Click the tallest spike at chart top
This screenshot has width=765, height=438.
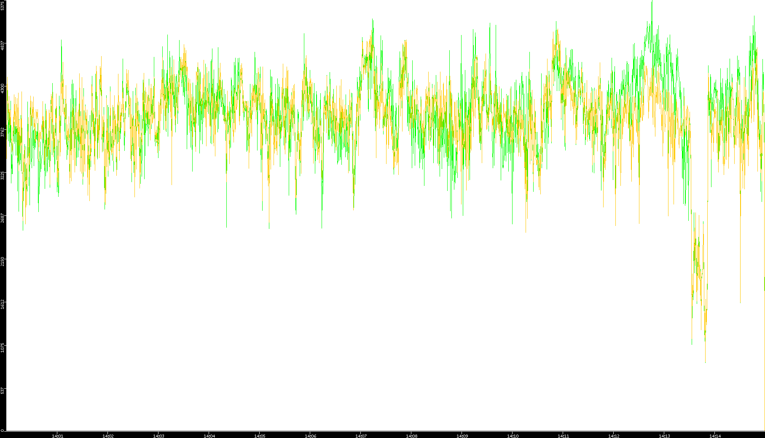point(652,3)
